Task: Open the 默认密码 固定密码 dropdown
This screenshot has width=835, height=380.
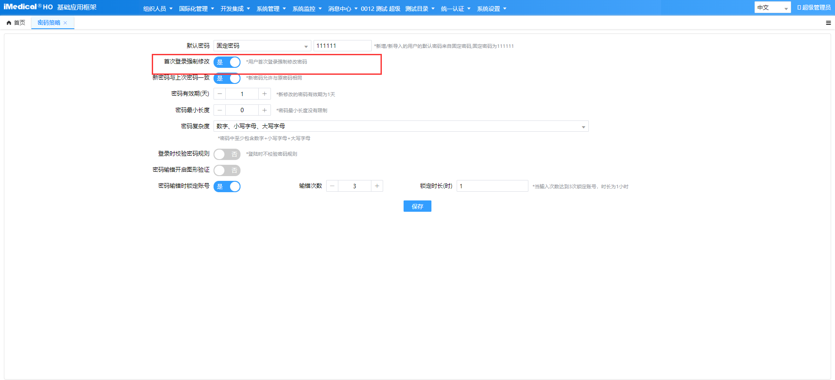Action: click(262, 46)
